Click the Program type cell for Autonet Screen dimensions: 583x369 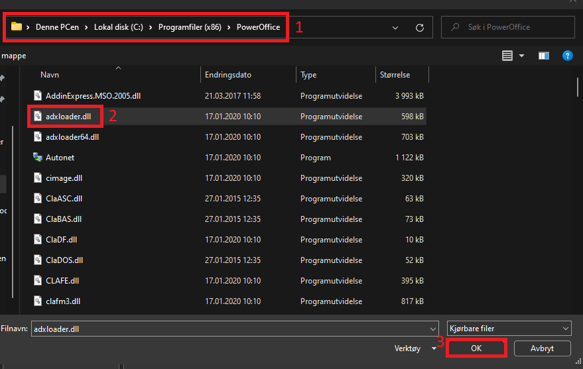coord(316,158)
